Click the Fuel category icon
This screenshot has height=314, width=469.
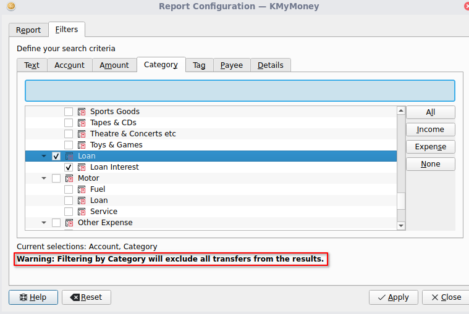coord(82,189)
